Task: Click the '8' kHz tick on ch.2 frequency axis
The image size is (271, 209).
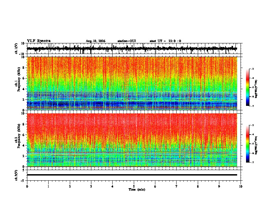Action: (24, 124)
